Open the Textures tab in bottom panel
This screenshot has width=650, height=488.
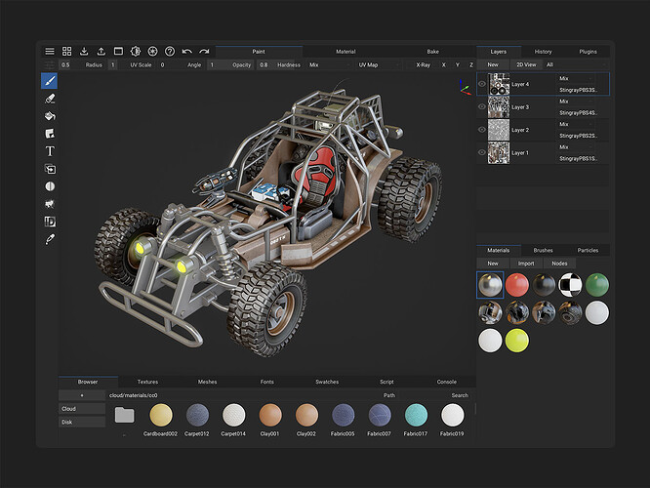click(147, 382)
